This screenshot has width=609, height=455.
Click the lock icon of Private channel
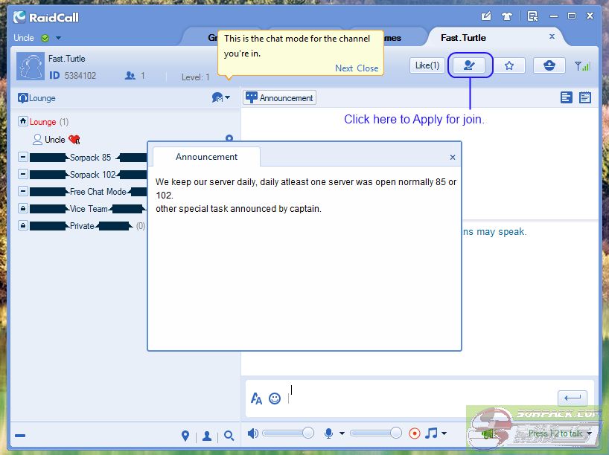[23, 225]
